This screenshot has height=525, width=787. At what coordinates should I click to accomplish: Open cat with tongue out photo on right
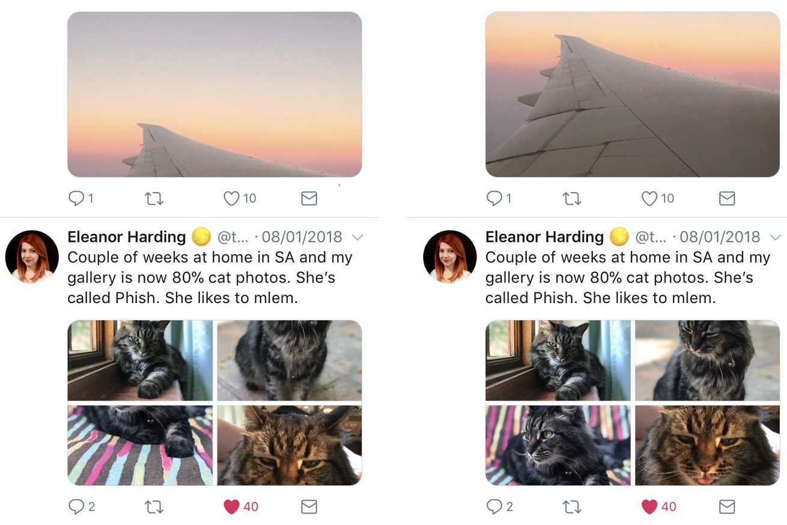[x=707, y=445]
